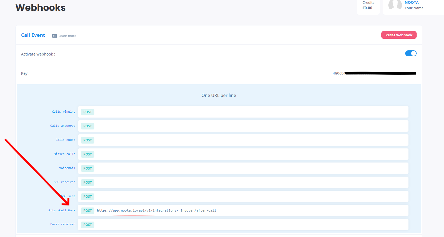The height and width of the screenshot is (237, 444).
Task: Select the Calls ended URL field
Action: pyautogui.click(x=250, y=140)
